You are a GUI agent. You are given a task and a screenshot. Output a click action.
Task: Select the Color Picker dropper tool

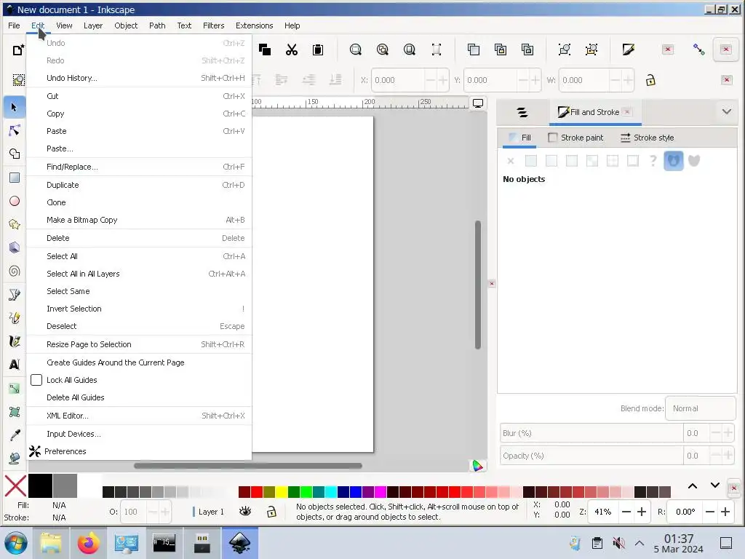click(x=15, y=435)
